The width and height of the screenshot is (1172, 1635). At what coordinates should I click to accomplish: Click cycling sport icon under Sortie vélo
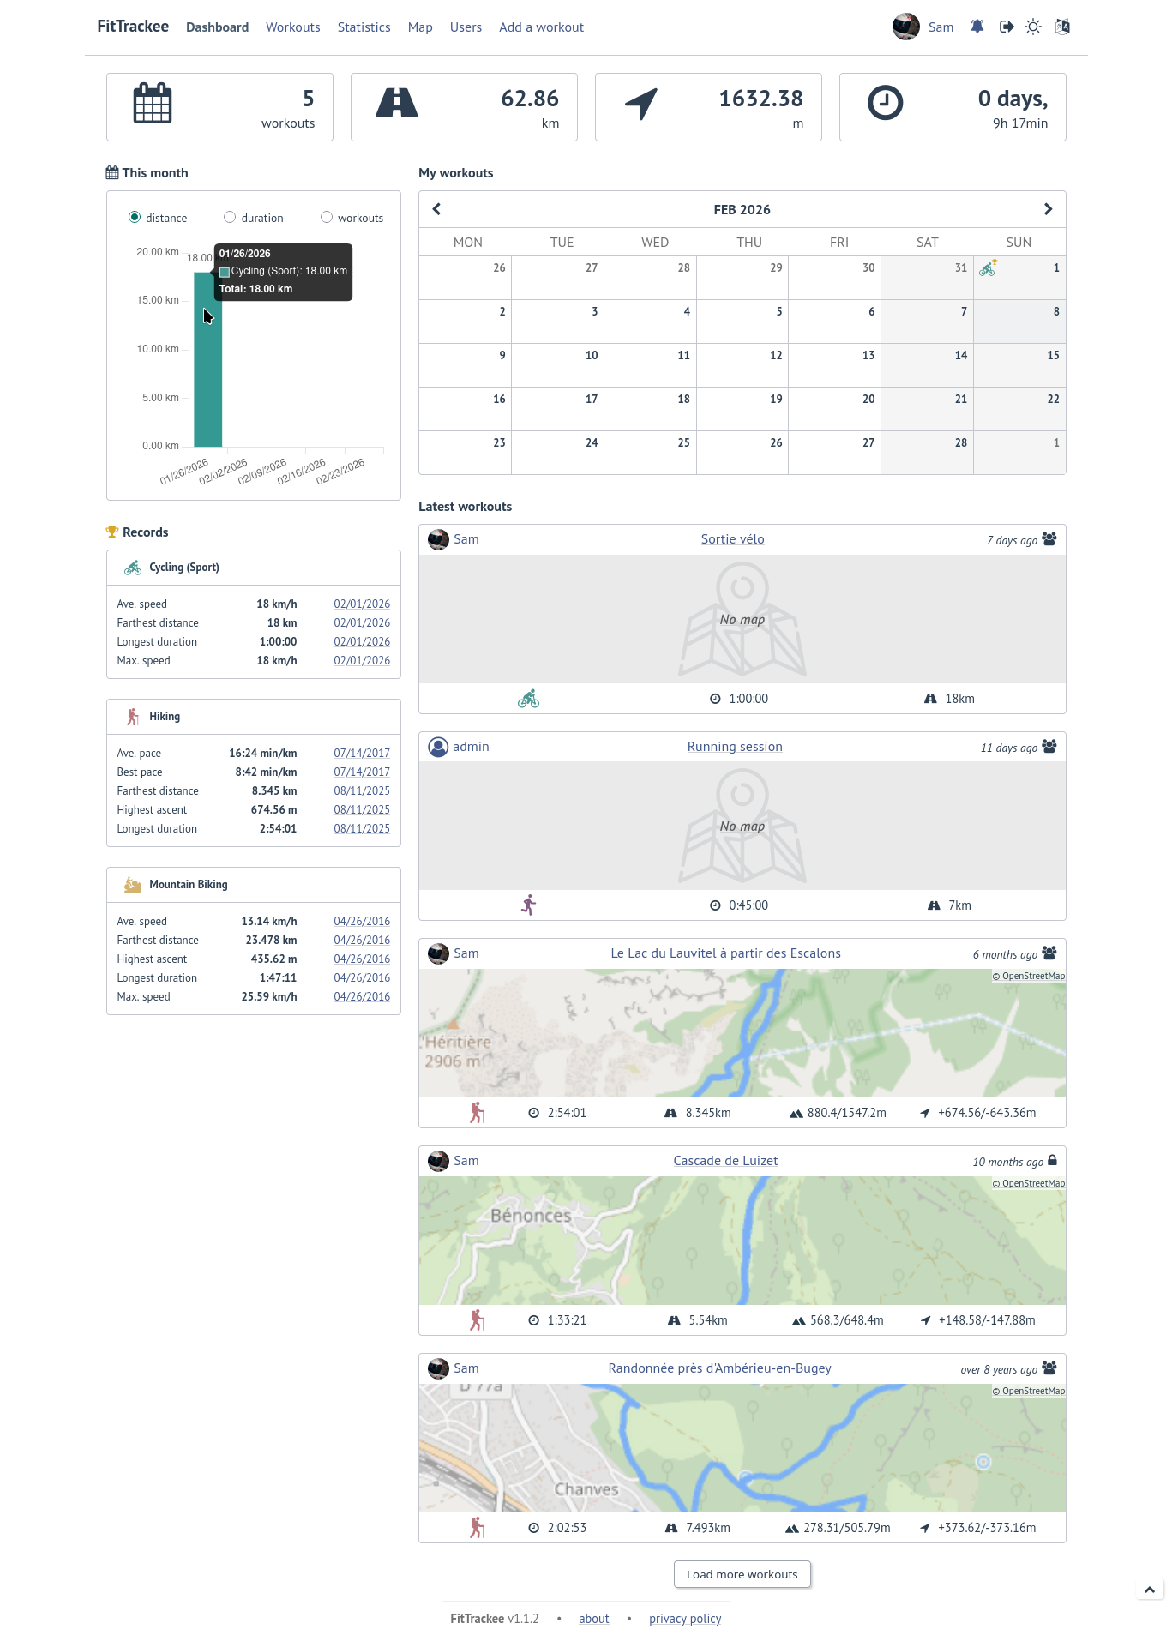[x=529, y=699]
